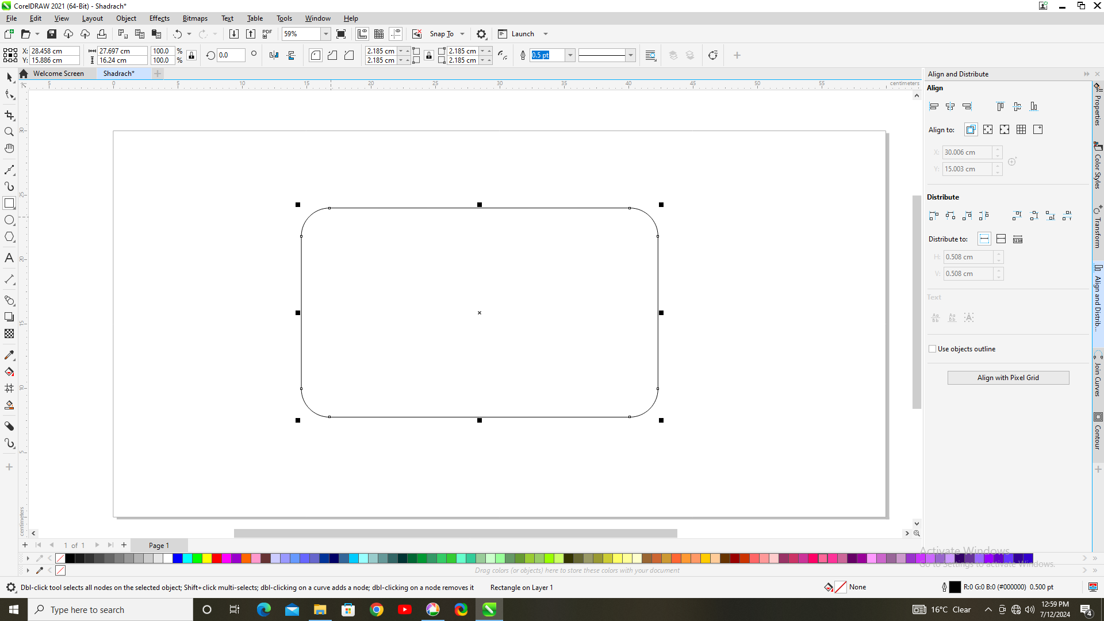Toggle Align to Grid option
The image size is (1104, 621).
coord(1021,129)
